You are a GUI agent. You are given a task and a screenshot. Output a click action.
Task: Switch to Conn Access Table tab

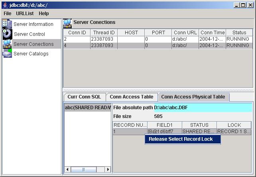[131, 97]
